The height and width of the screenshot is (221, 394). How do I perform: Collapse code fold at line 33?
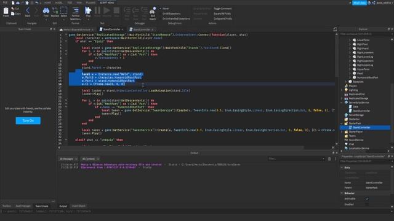tap(66, 140)
